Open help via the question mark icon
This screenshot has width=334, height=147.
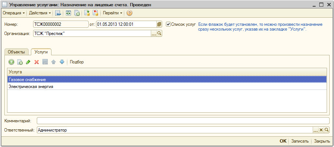129,13
